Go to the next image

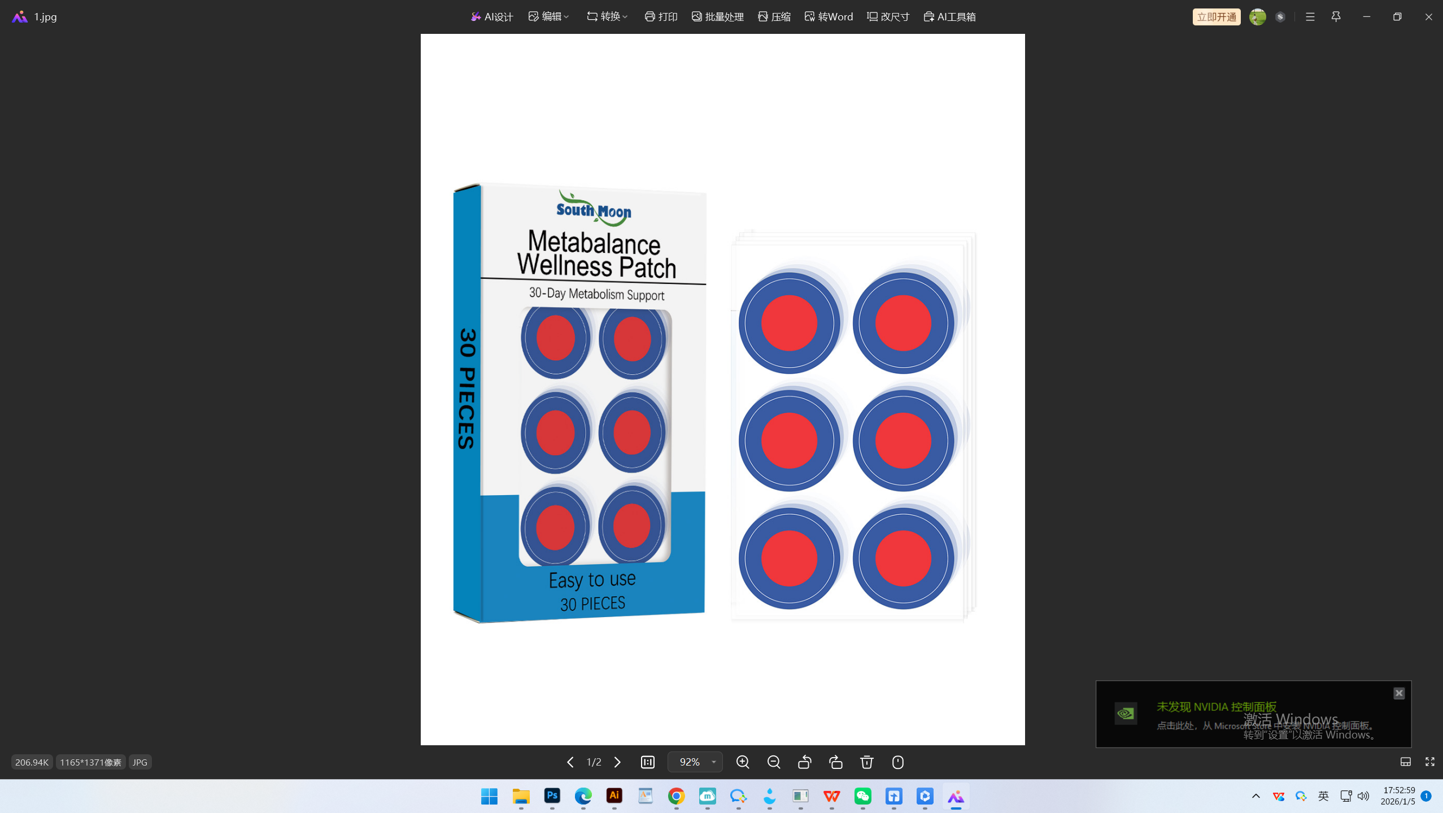(617, 762)
